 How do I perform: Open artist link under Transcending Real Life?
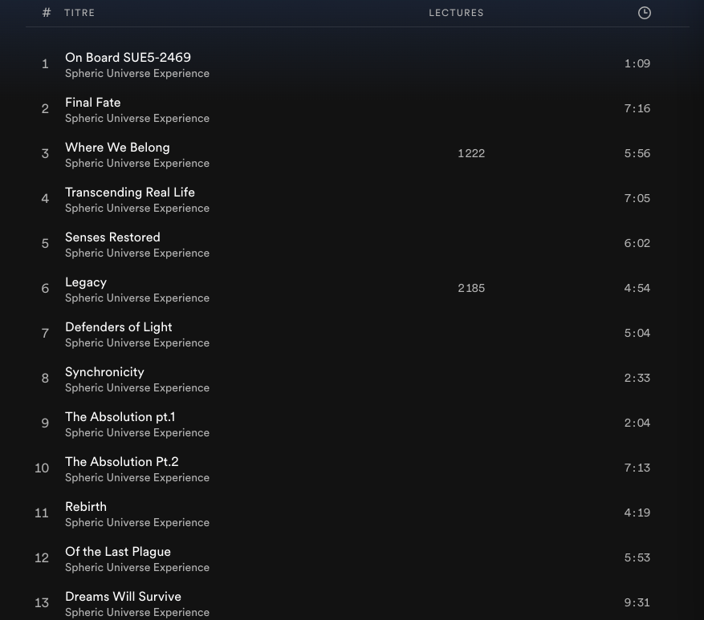point(137,209)
